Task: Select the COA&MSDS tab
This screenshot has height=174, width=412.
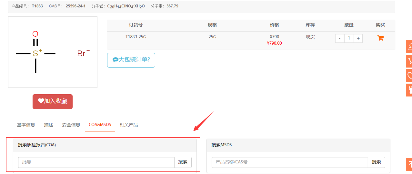Action: pyautogui.click(x=100, y=125)
